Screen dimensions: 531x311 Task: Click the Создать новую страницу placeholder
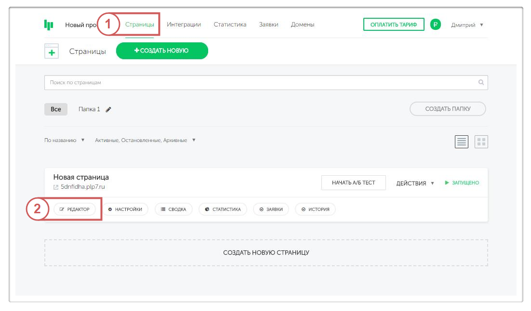point(266,253)
